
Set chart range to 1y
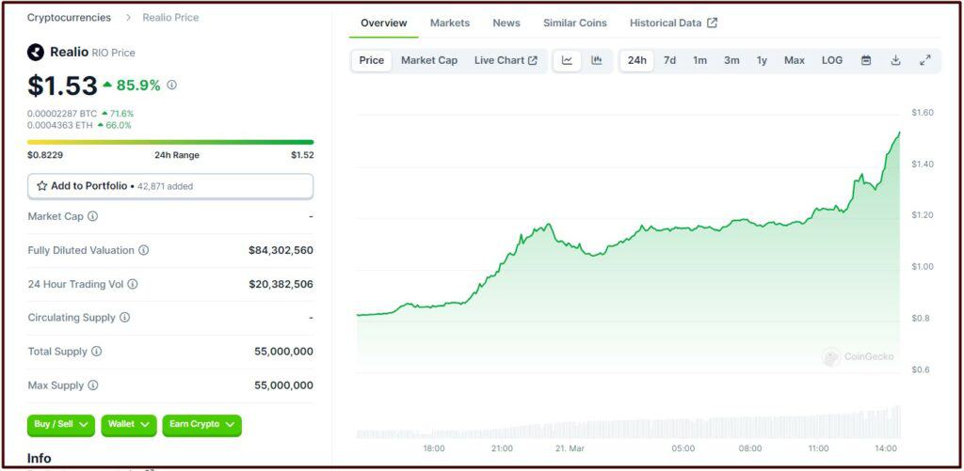tap(762, 60)
